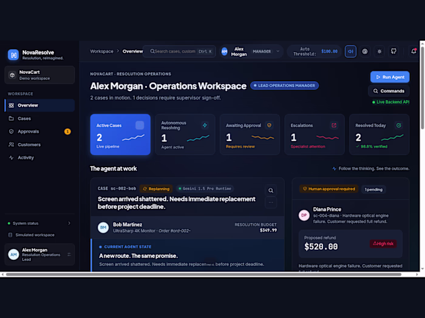Click CASE sc-002-bob identifier
This screenshot has height=318, width=425.
pyautogui.click(x=117, y=188)
